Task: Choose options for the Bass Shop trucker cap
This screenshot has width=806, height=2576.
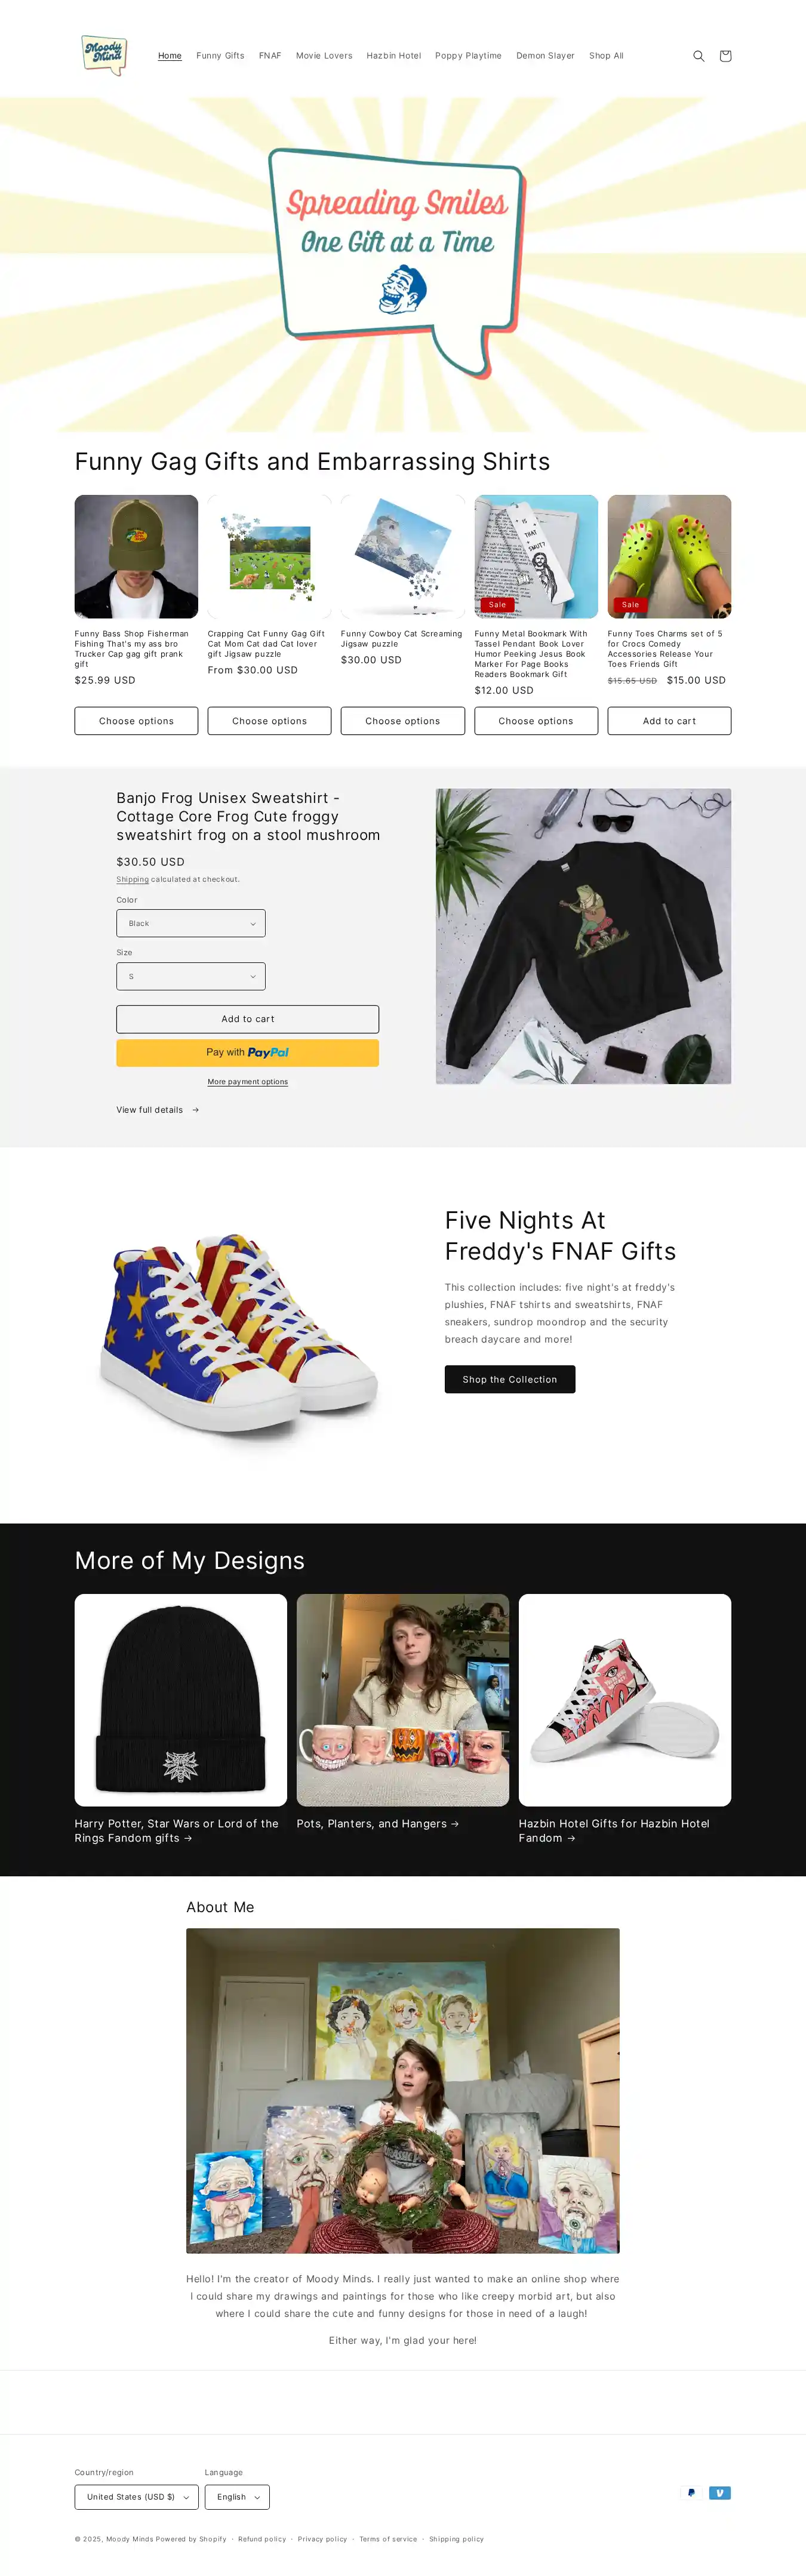Action: click(x=136, y=720)
